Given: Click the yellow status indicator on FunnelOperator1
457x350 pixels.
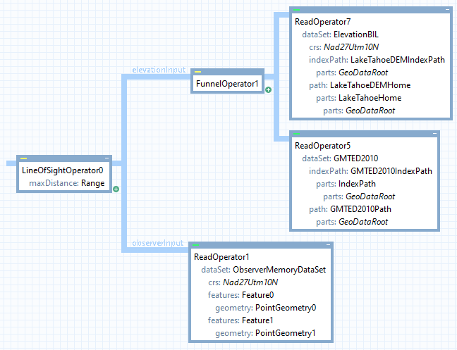Looking at the screenshot, I should pos(198,72).
